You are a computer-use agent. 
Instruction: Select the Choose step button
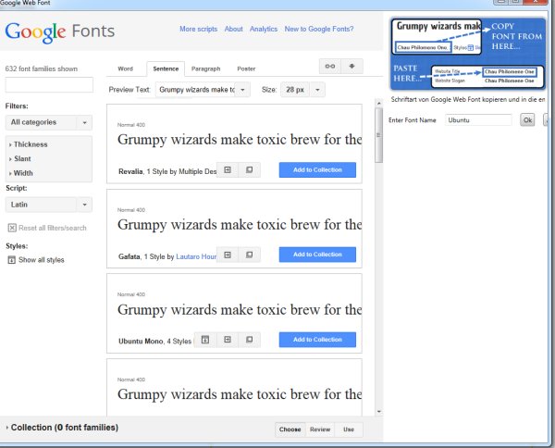click(290, 429)
